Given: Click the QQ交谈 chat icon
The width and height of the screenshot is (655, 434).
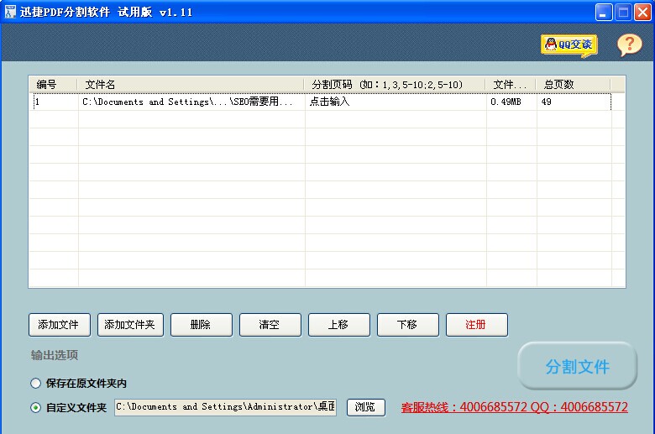Looking at the screenshot, I should coord(569,44).
